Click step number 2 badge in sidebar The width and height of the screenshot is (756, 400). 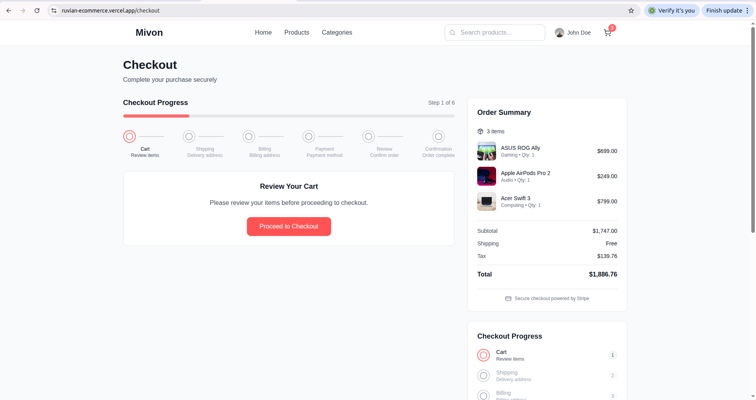click(613, 376)
